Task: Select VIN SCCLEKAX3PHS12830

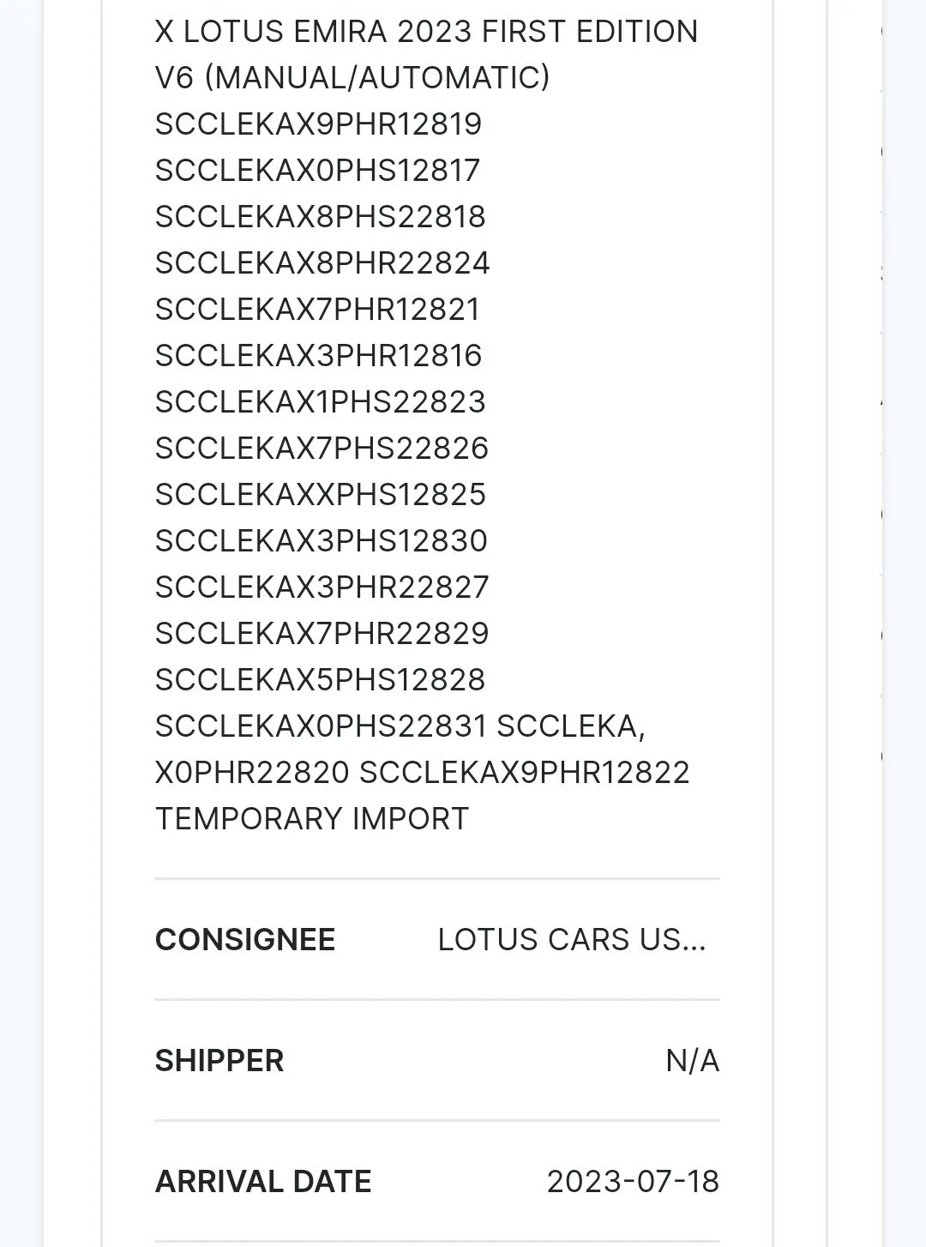Action: [321, 541]
